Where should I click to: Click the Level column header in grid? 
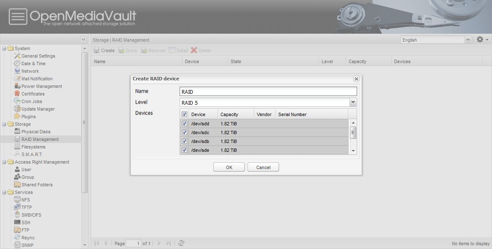[333, 61]
